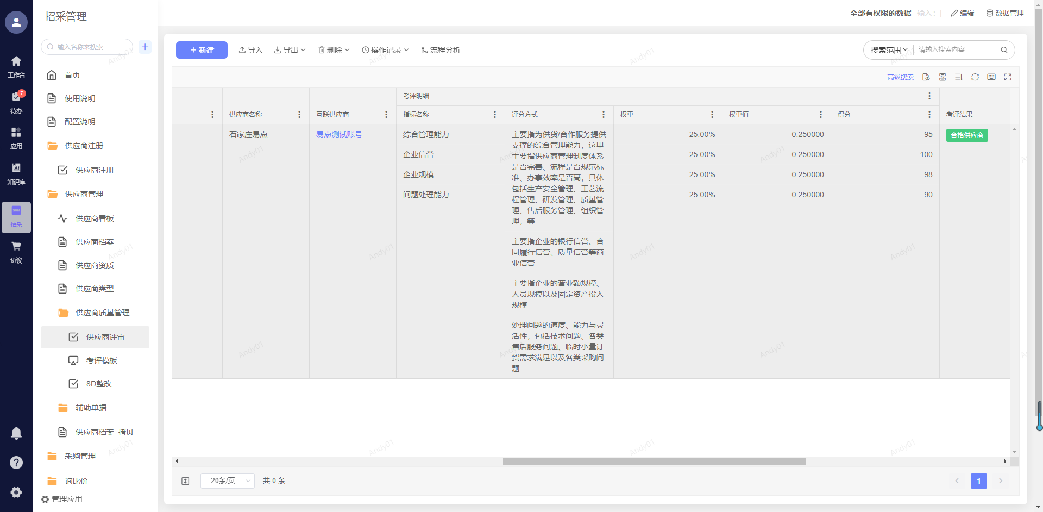
Task: Open notifications bell in left sidebar
Action: tap(16, 433)
